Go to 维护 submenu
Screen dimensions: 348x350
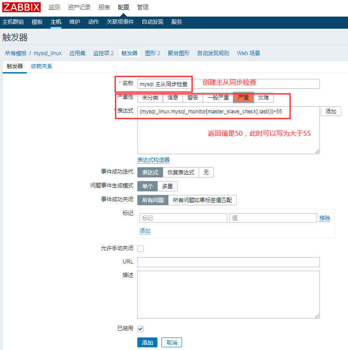pos(74,22)
